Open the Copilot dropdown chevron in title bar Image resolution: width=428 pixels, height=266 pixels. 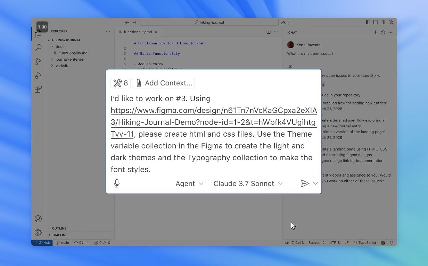(x=288, y=23)
